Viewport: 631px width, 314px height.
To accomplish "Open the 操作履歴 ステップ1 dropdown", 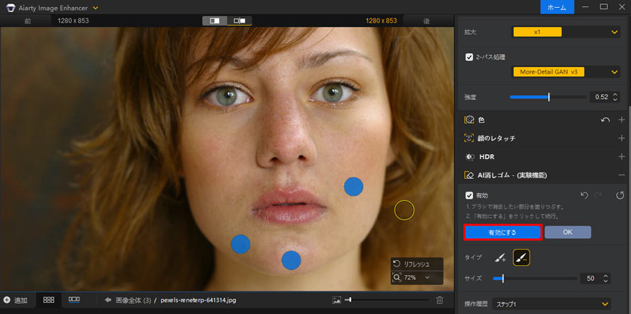I will tap(552, 303).
